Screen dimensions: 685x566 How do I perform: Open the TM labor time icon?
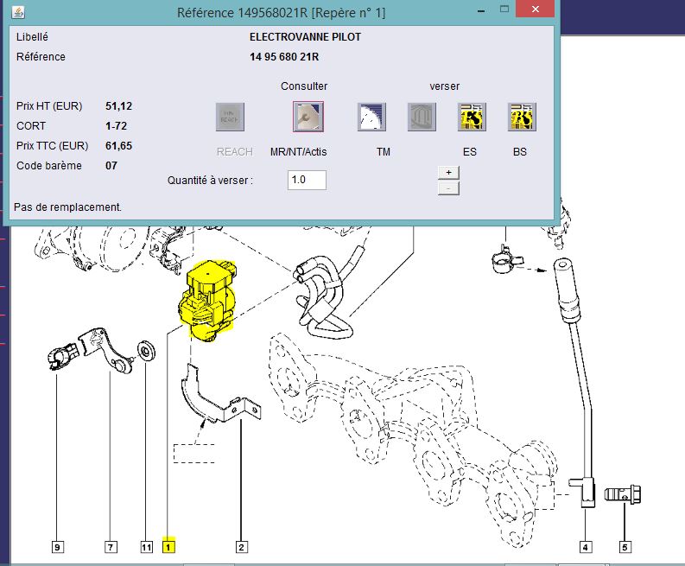coord(371,117)
